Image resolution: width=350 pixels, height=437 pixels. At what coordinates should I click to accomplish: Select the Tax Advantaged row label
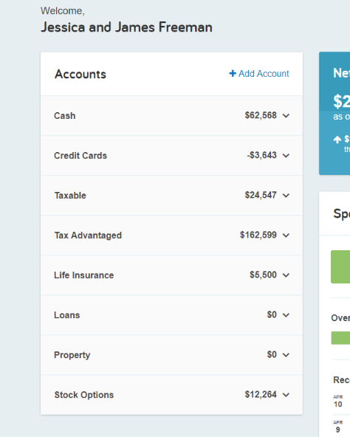click(x=88, y=235)
